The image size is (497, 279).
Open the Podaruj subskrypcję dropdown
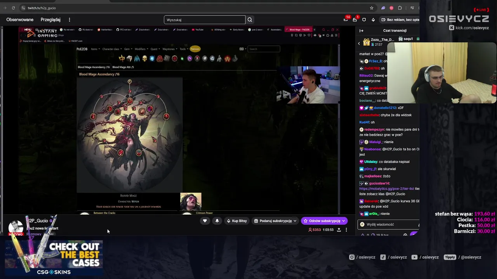275,221
